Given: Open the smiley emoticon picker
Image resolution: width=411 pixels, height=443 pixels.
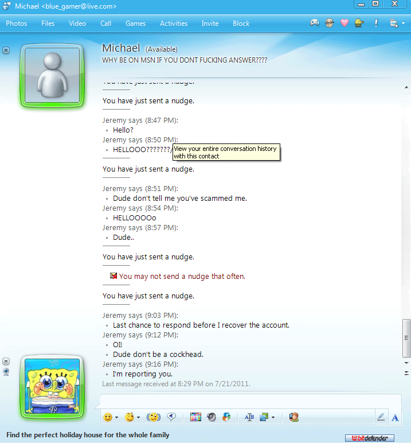Looking at the screenshot, I should click(108, 417).
